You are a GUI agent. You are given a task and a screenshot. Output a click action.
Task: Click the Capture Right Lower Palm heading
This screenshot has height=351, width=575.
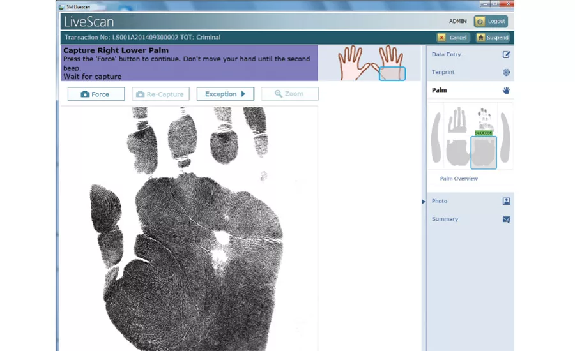click(116, 50)
